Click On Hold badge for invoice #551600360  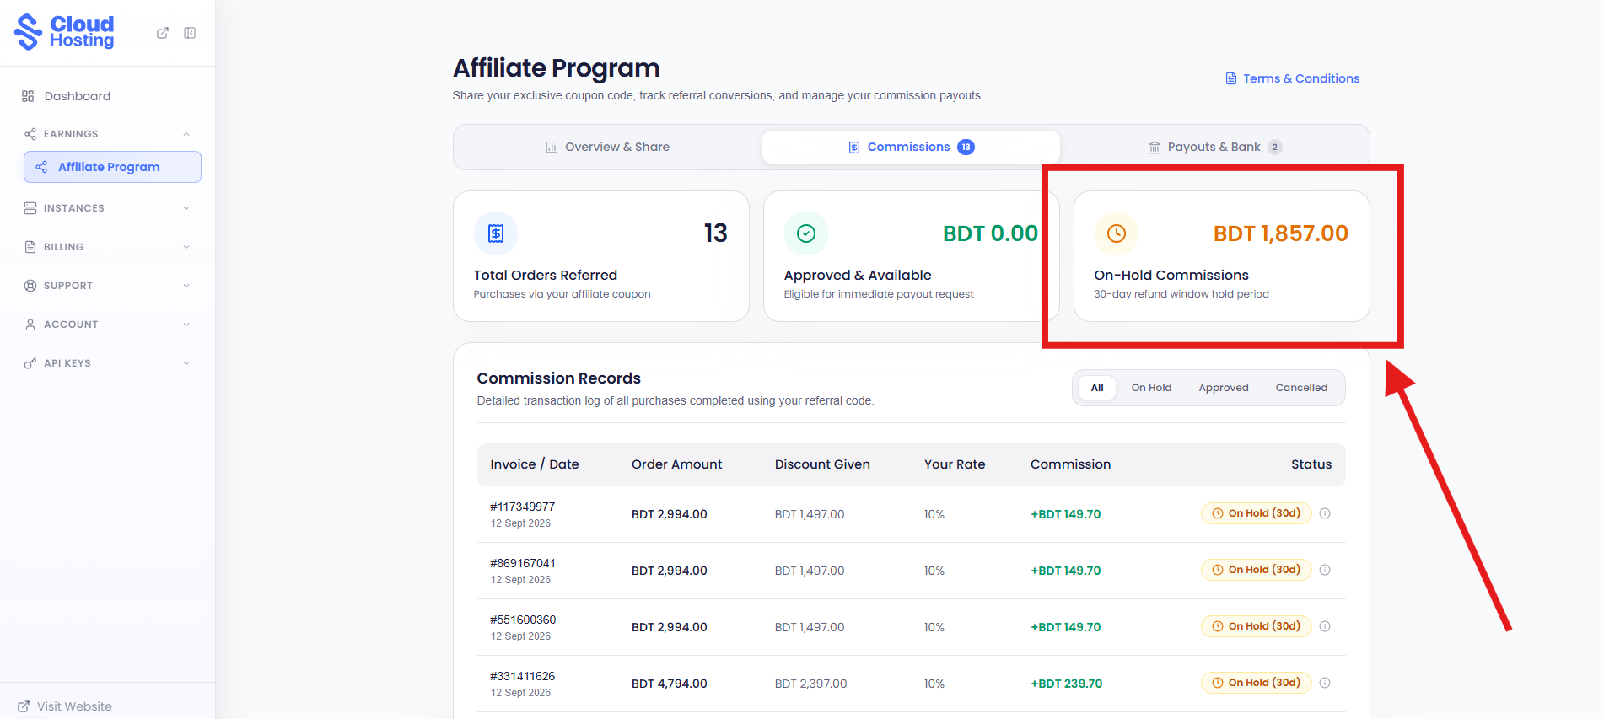[x=1256, y=626]
